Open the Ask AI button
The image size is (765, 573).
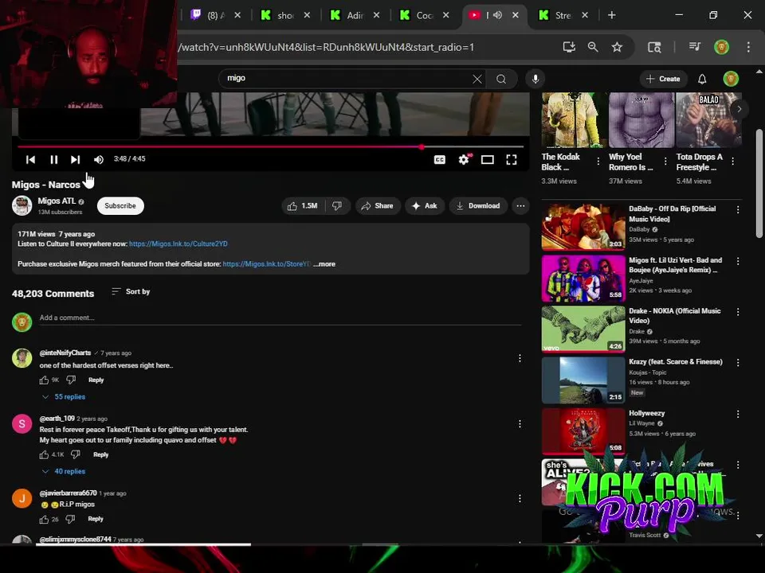[x=425, y=206]
